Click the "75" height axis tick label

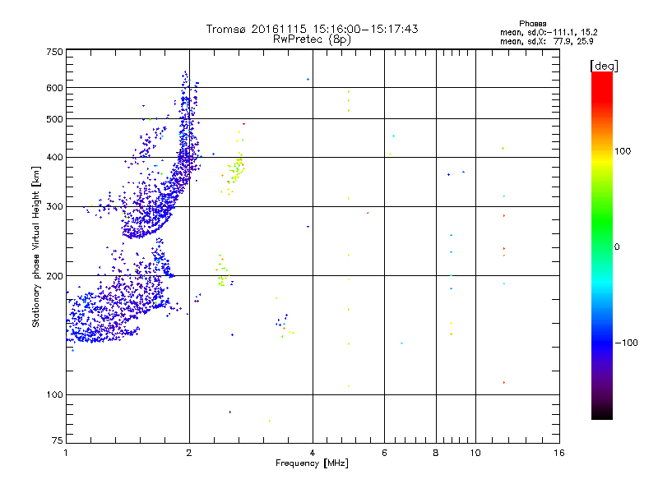click(58, 440)
